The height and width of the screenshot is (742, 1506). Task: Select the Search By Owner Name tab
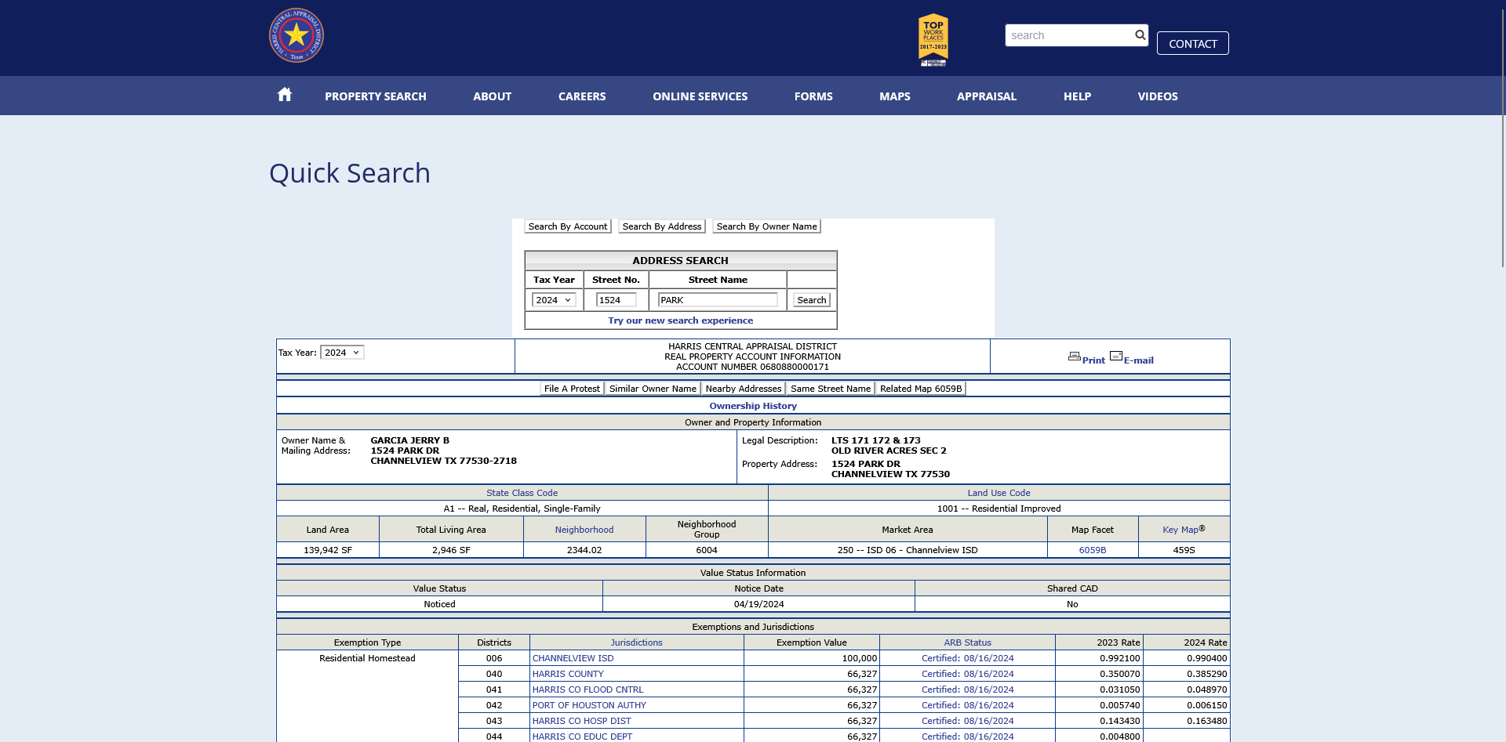click(x=766, y=226)
